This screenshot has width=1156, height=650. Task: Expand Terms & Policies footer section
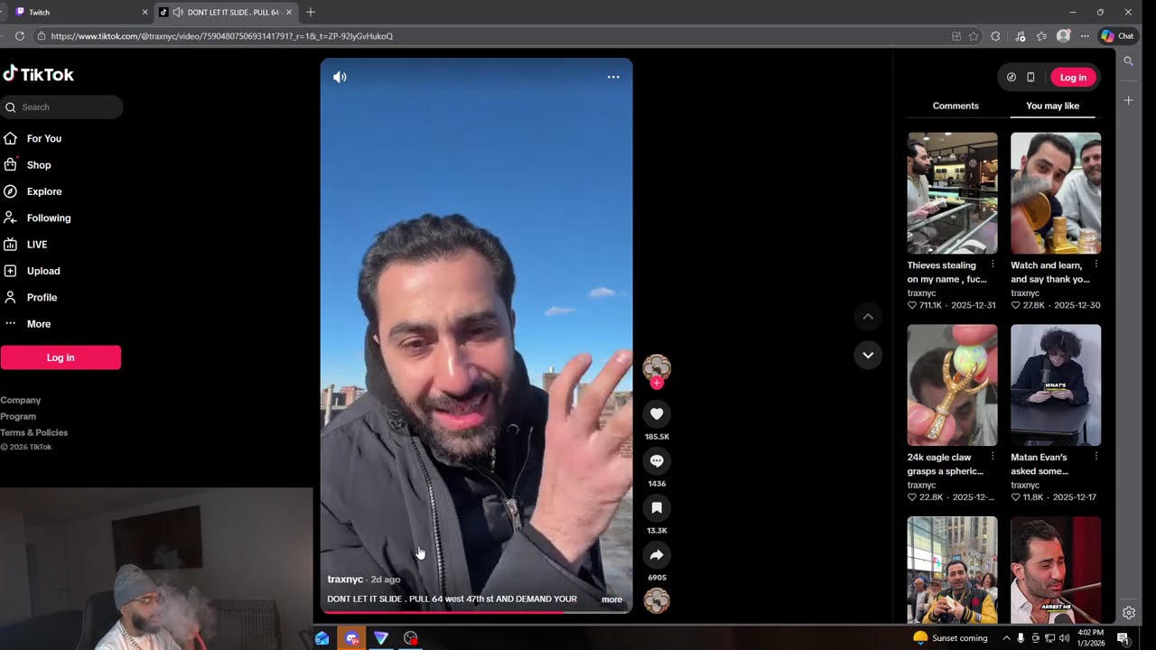(34, 432)
